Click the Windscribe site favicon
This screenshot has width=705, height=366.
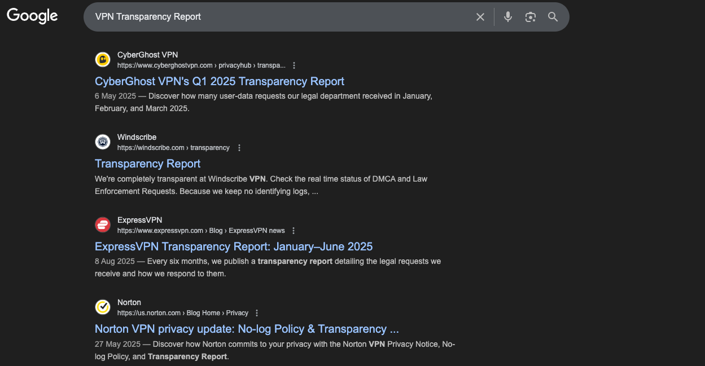click(x=102, y=142)
